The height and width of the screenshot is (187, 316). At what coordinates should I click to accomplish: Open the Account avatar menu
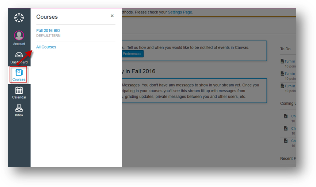pos(19,36)
